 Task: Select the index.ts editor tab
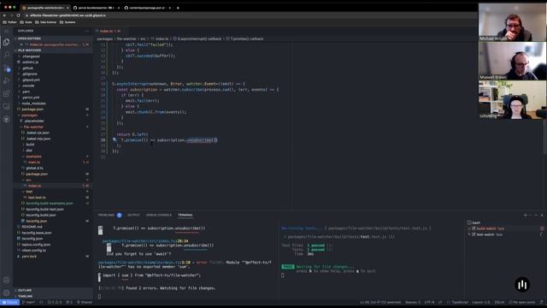click(110, 31)
